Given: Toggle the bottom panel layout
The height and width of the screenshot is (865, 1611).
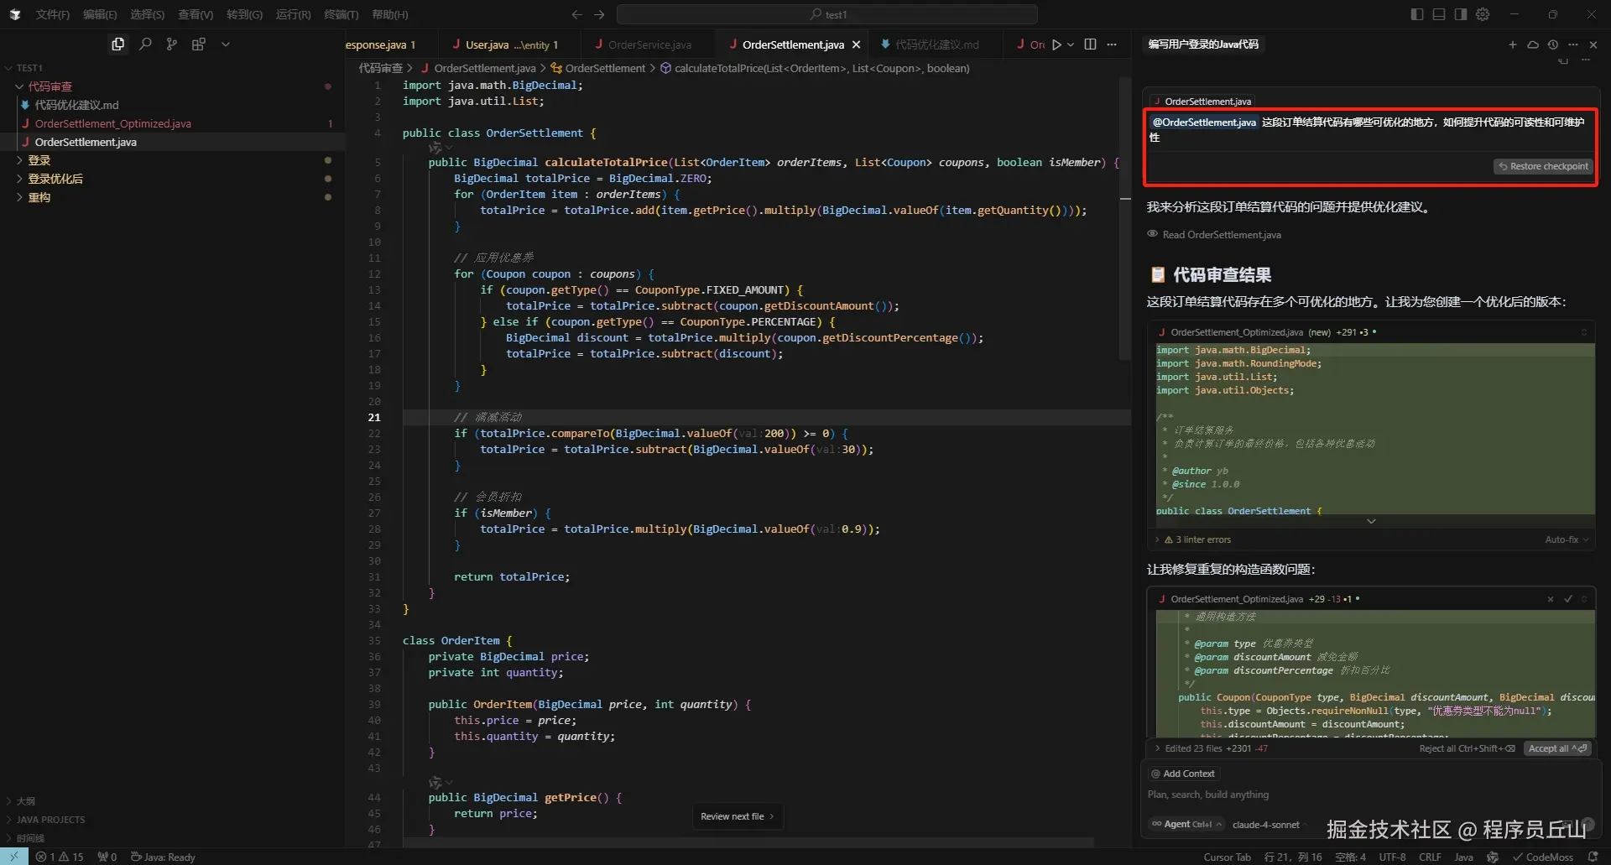Looking at the screenshot, I should 1439,14.
